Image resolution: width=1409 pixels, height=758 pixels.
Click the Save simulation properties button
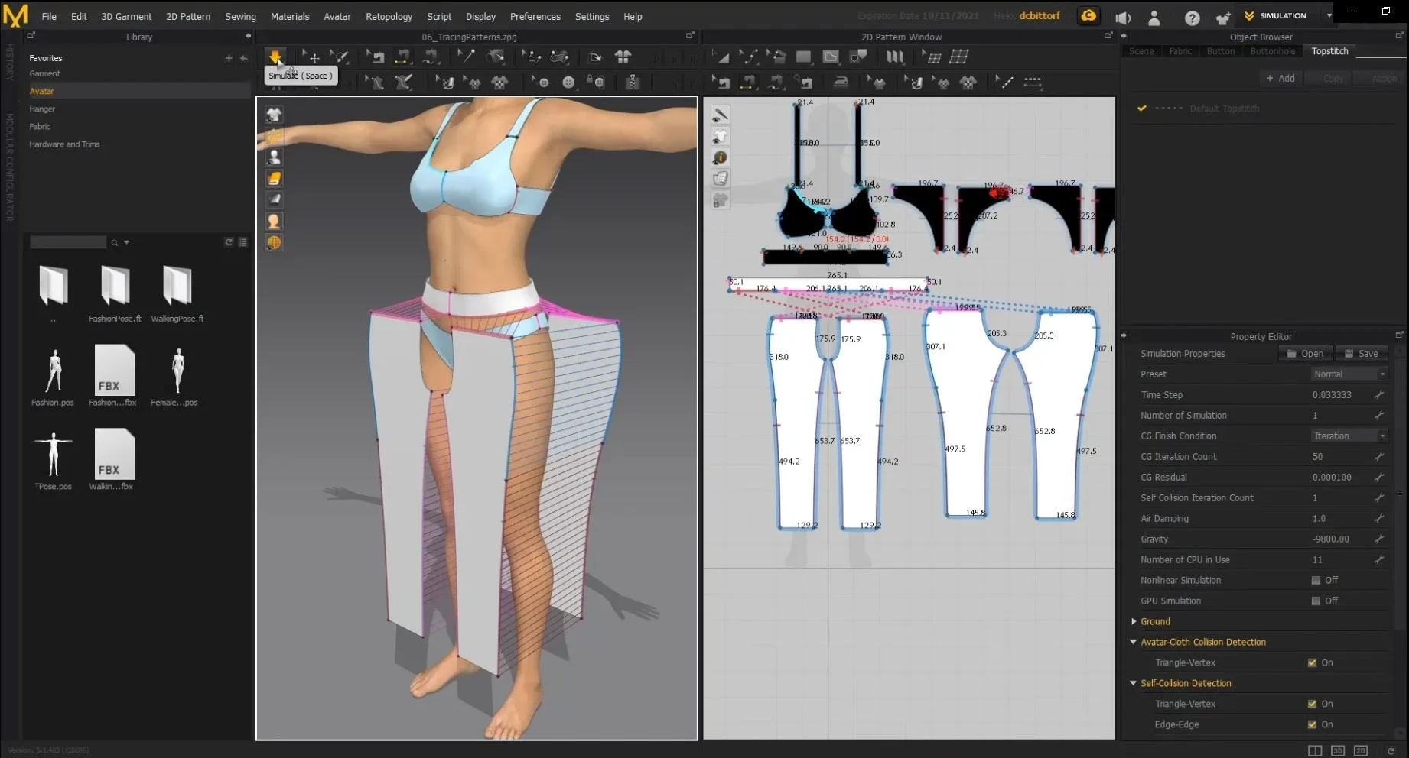click(1362, 354)
